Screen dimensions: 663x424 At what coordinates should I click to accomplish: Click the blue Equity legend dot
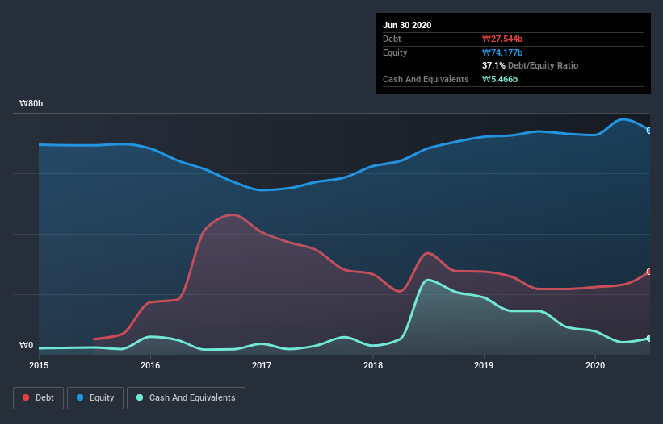coord(80,397)
